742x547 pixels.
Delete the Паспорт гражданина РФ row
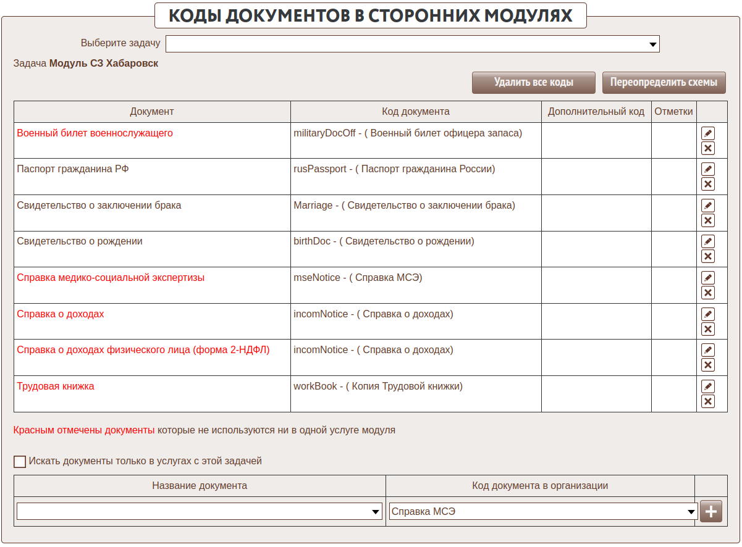[708, 184]
